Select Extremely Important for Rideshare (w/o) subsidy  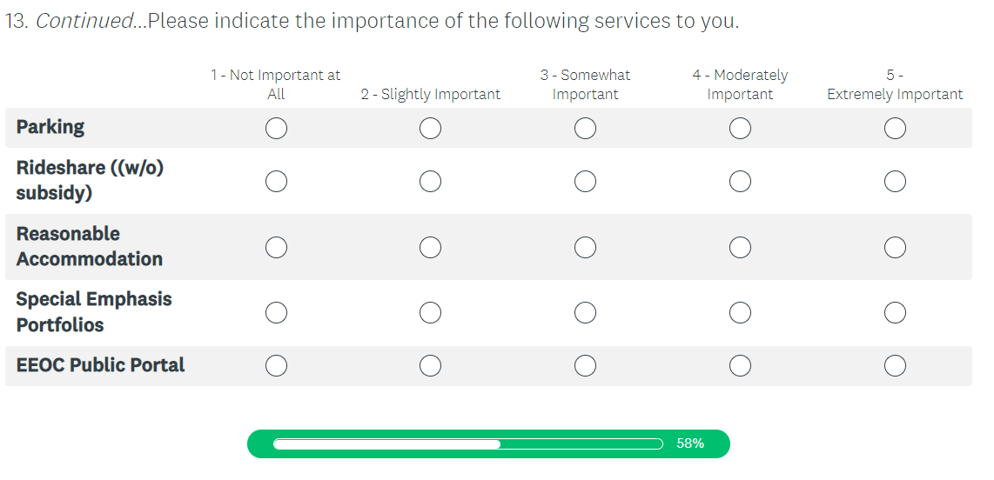click(x=895, y=181)
